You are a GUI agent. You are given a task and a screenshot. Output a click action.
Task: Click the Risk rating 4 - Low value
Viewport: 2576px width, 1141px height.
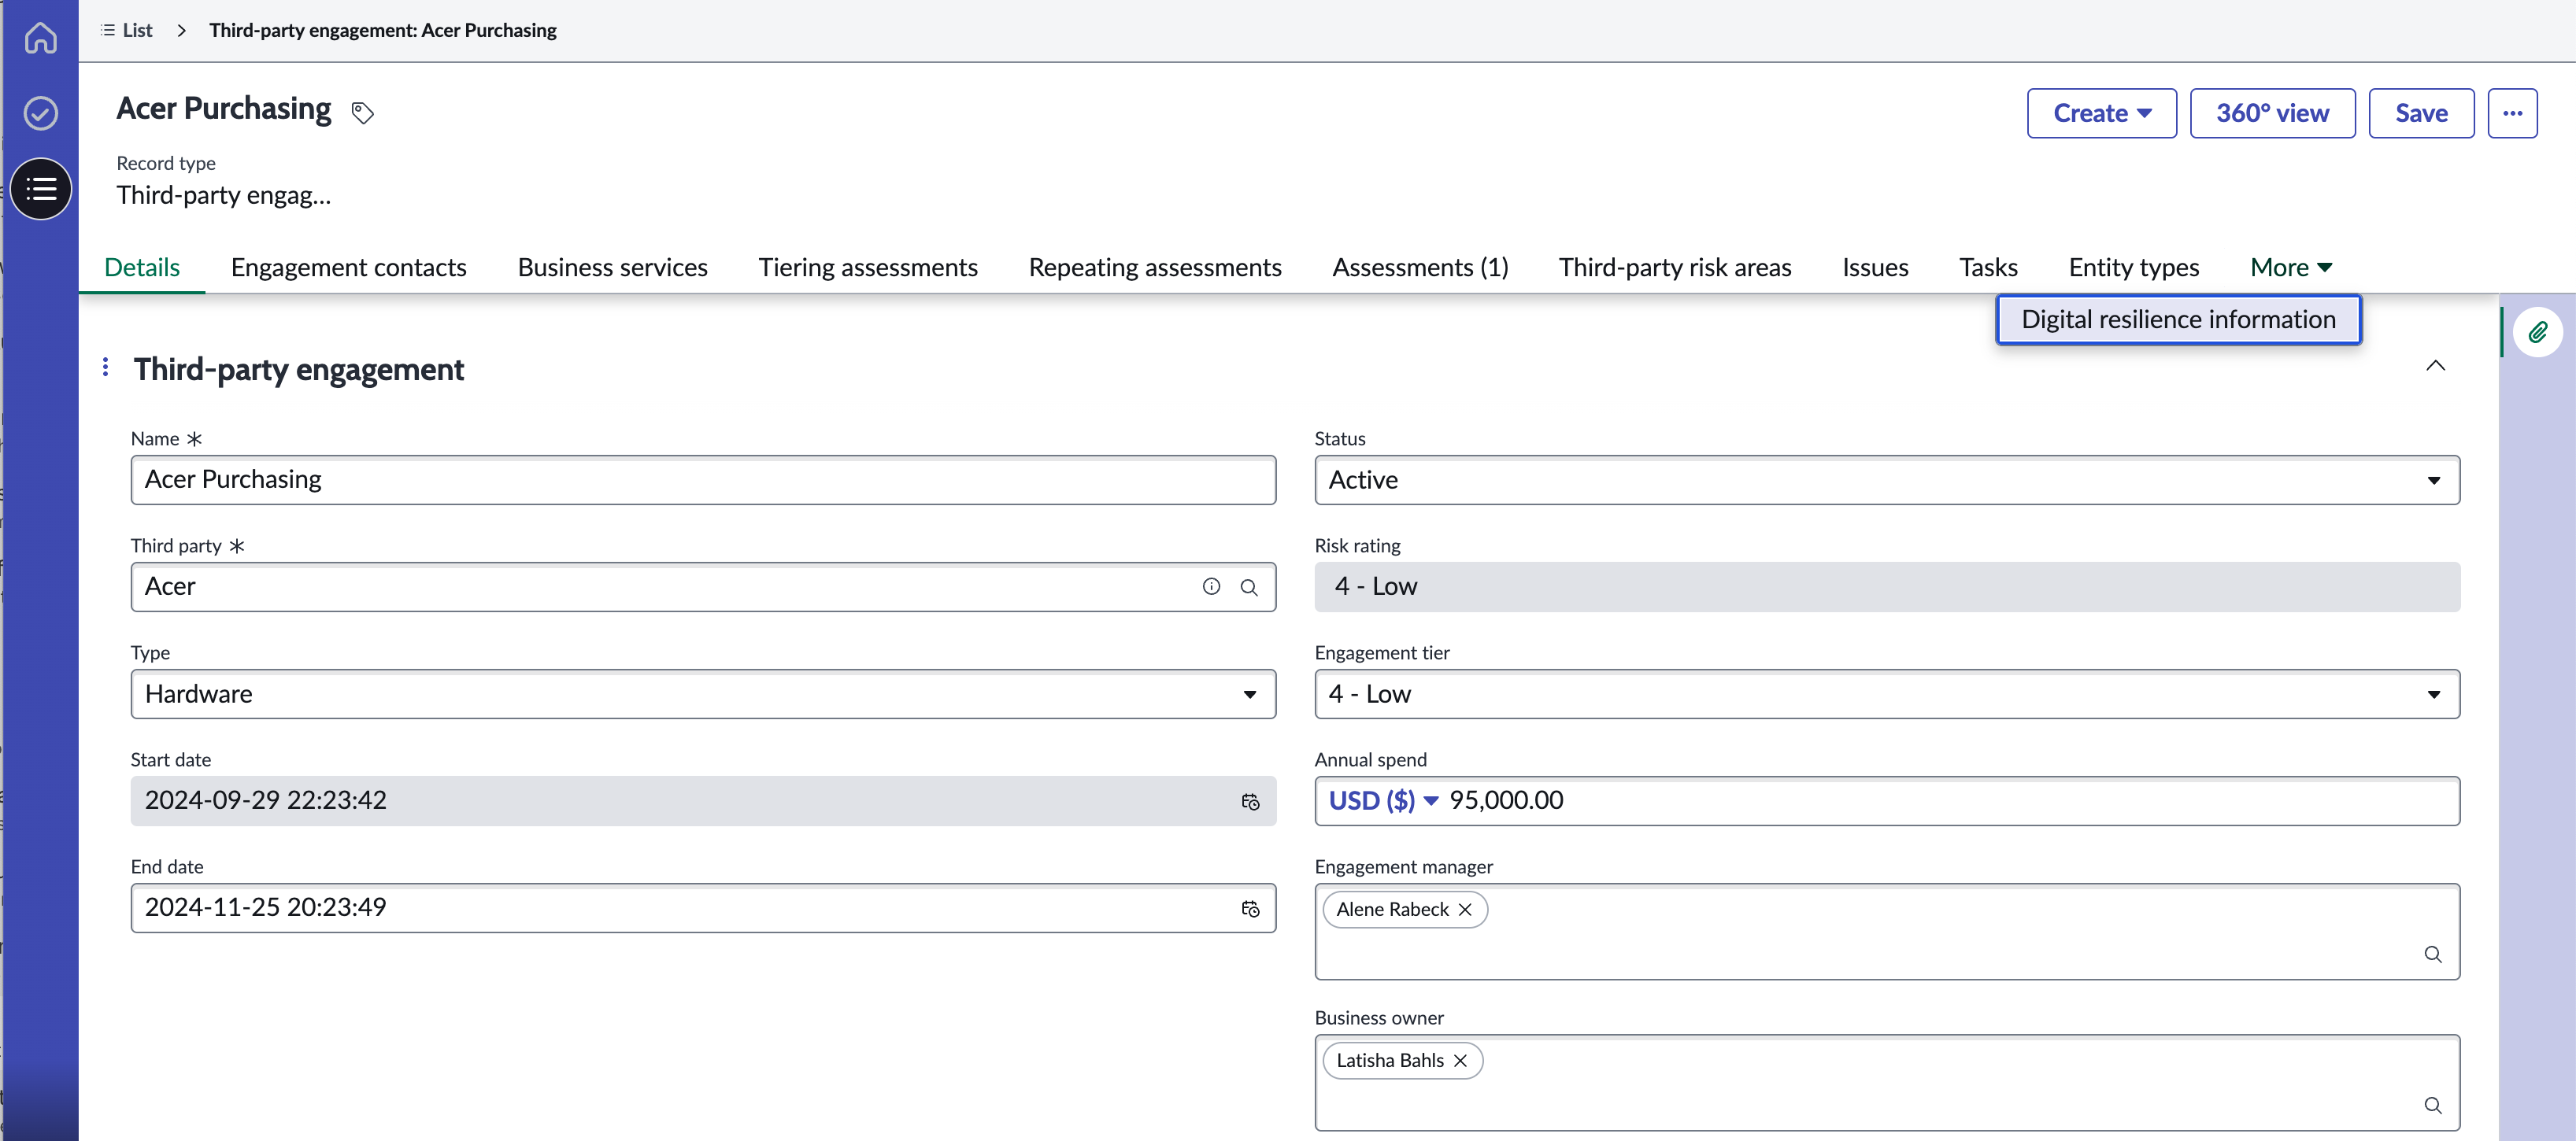(x=1886, y=586)
